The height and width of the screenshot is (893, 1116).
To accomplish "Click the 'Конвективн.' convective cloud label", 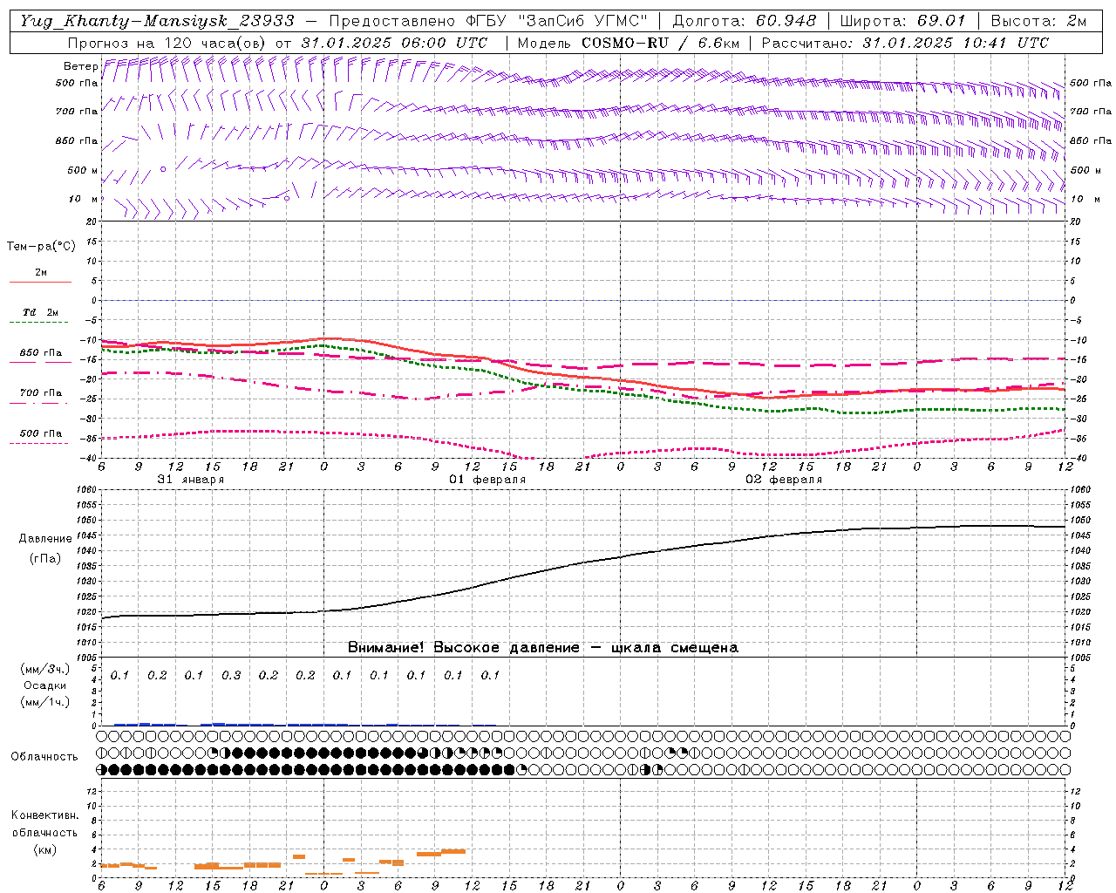I will pos(44,815).
